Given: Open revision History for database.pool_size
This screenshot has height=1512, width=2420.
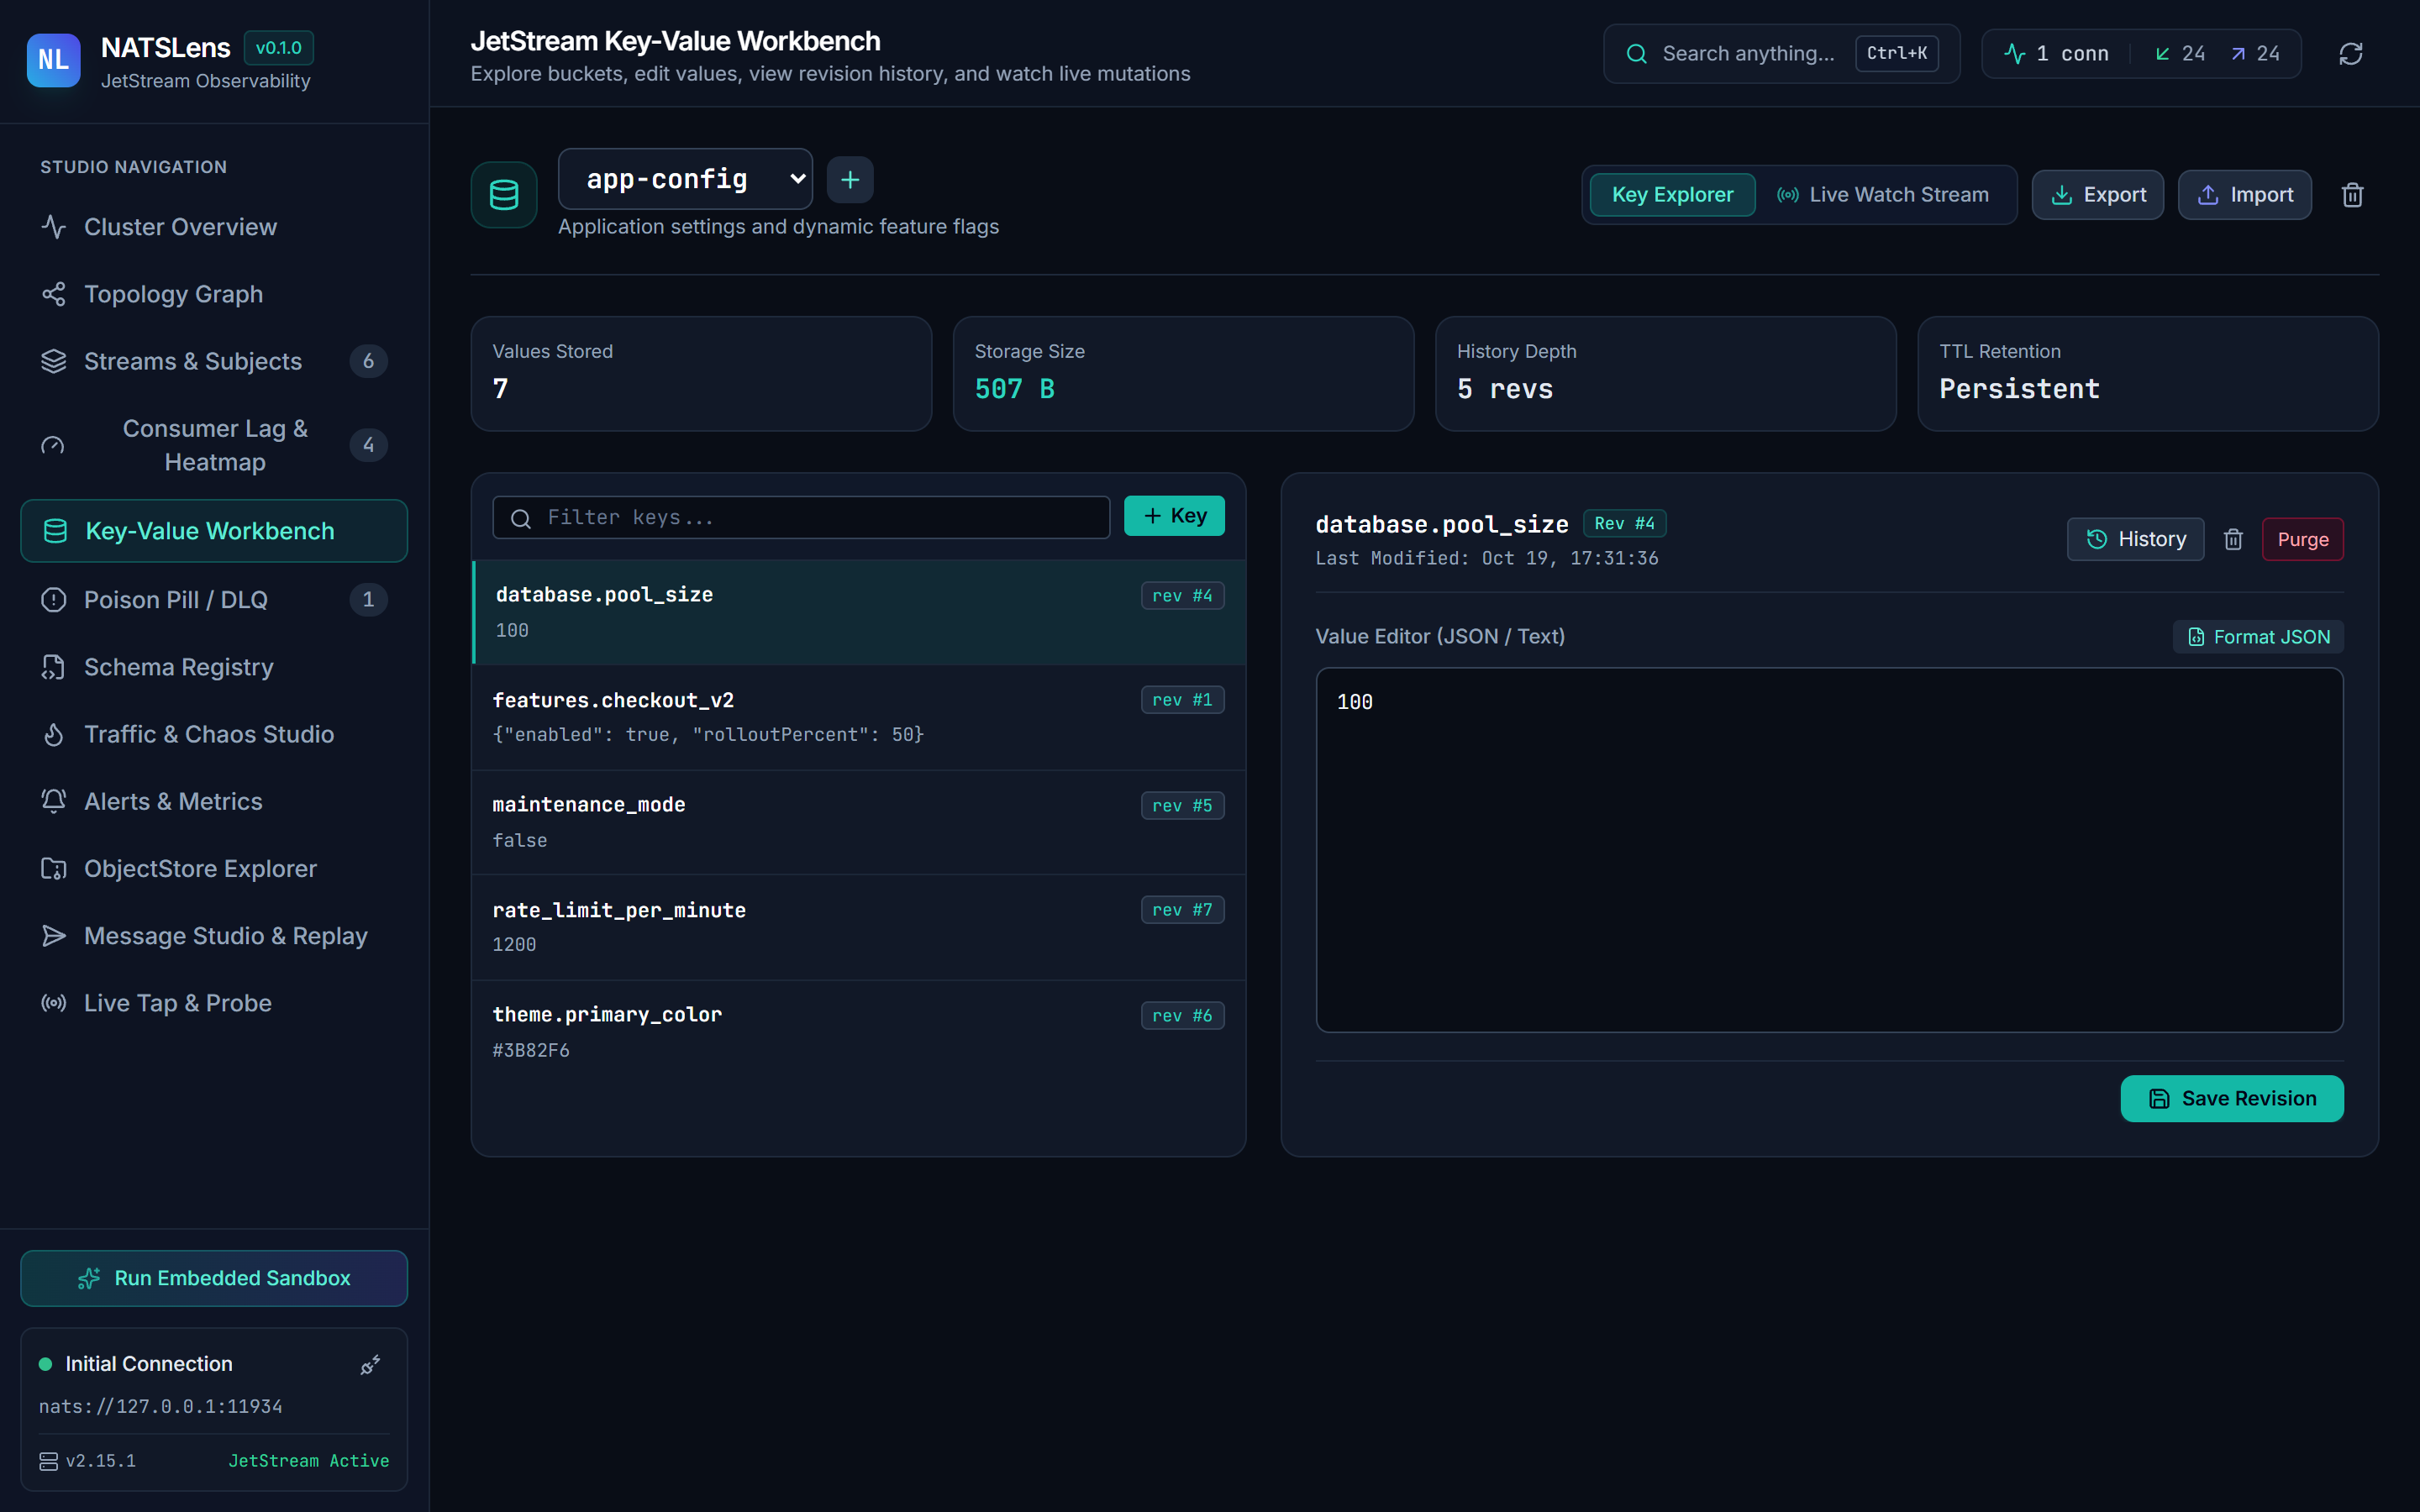Looking at the screenshot, I should pyautogui.click(x=2135, y=540).
